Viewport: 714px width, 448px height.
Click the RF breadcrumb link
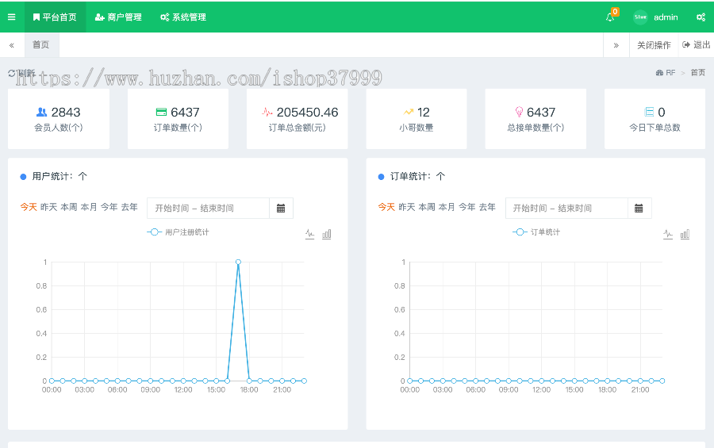click(x=666, y=72)
